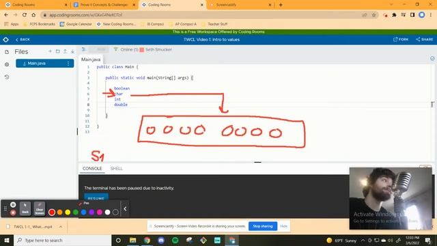Go BACK from the workspace

[23, 40]
